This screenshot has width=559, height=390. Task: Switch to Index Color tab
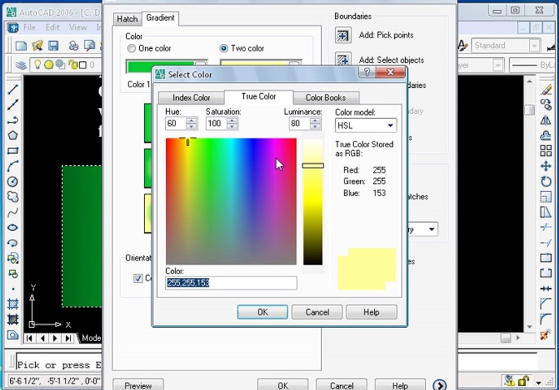click(x=191, y=97)
